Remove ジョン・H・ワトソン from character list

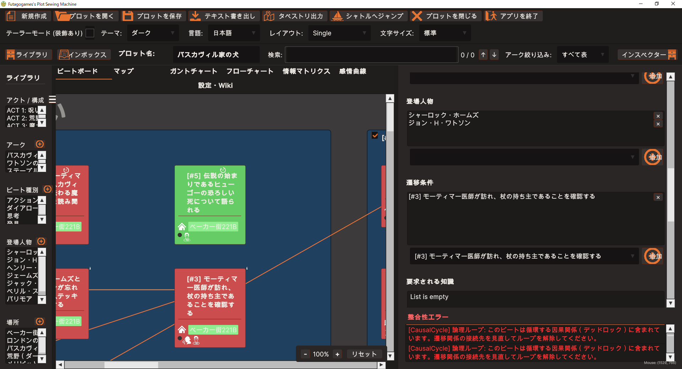(658, 124)
